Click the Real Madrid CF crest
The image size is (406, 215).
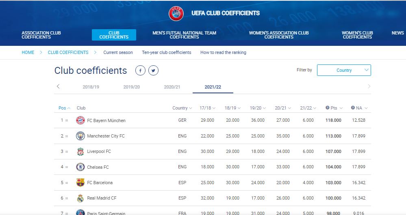[80, 198]
